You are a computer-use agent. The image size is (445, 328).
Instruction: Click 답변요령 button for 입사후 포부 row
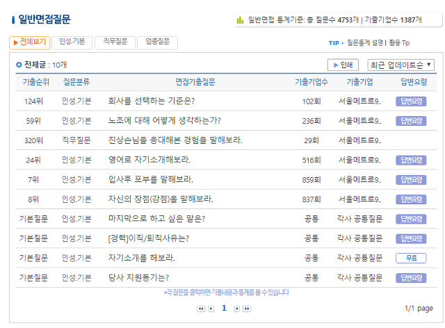pyautogui.click(x=411, y=179)
